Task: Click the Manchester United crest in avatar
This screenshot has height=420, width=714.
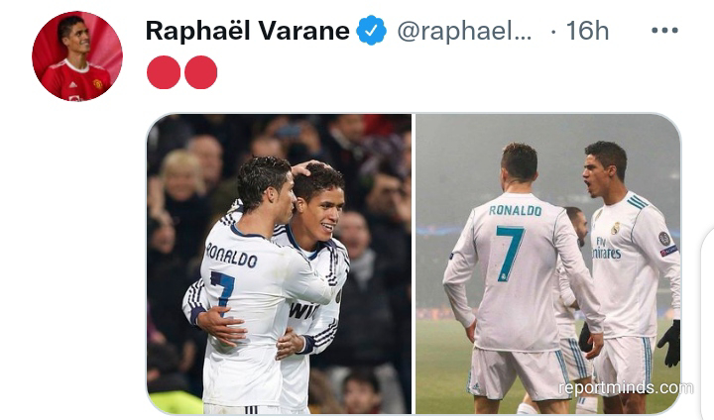Action: [x=98, y=84]
